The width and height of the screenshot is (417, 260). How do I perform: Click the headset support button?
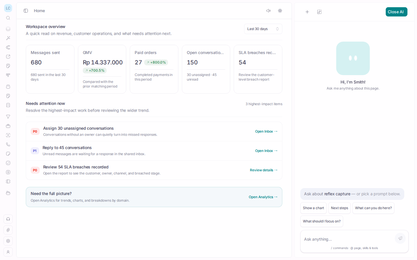(8, 219)
